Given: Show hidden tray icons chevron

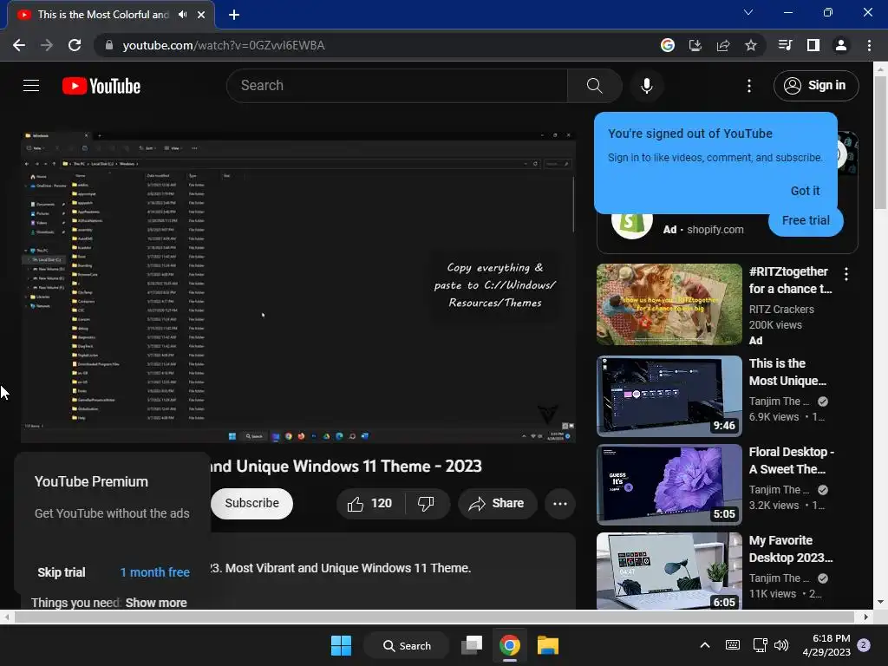Looking at the screenshot, I should click(705, 645).
